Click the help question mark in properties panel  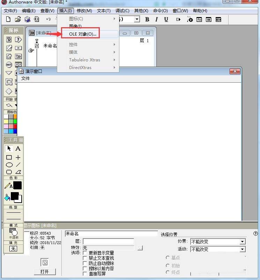tap(255, 233)
